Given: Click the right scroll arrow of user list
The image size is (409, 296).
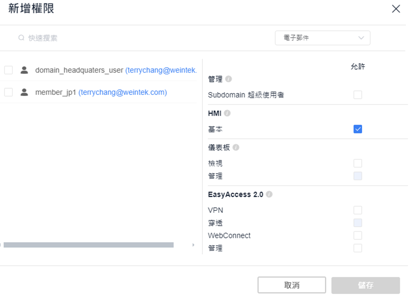Looking at the screenshot, I should (193, 245).
